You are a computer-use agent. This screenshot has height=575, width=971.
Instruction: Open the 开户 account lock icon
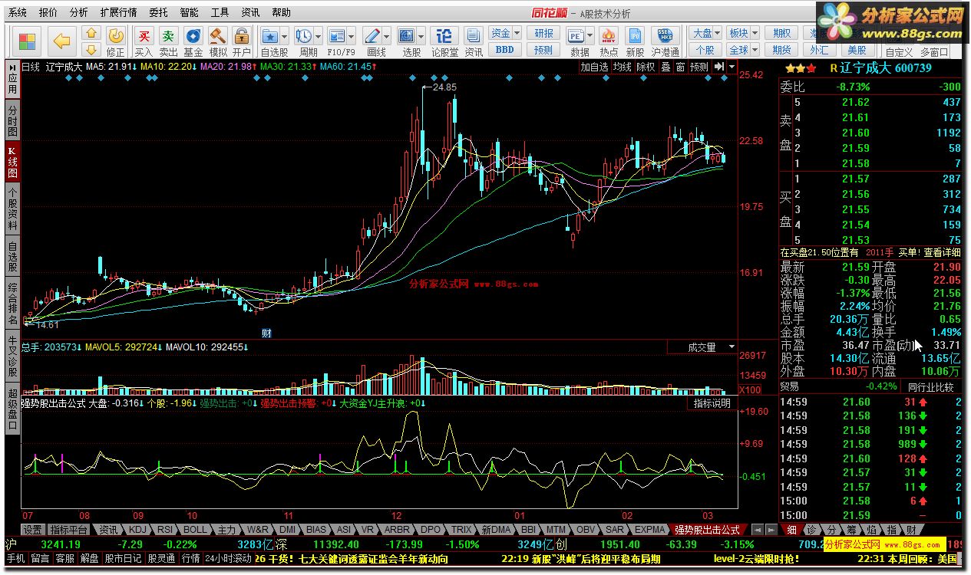tap(241, 35)
